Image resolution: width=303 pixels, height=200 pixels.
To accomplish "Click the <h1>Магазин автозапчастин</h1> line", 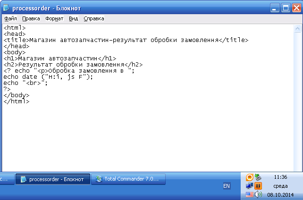I will [60, 58].
